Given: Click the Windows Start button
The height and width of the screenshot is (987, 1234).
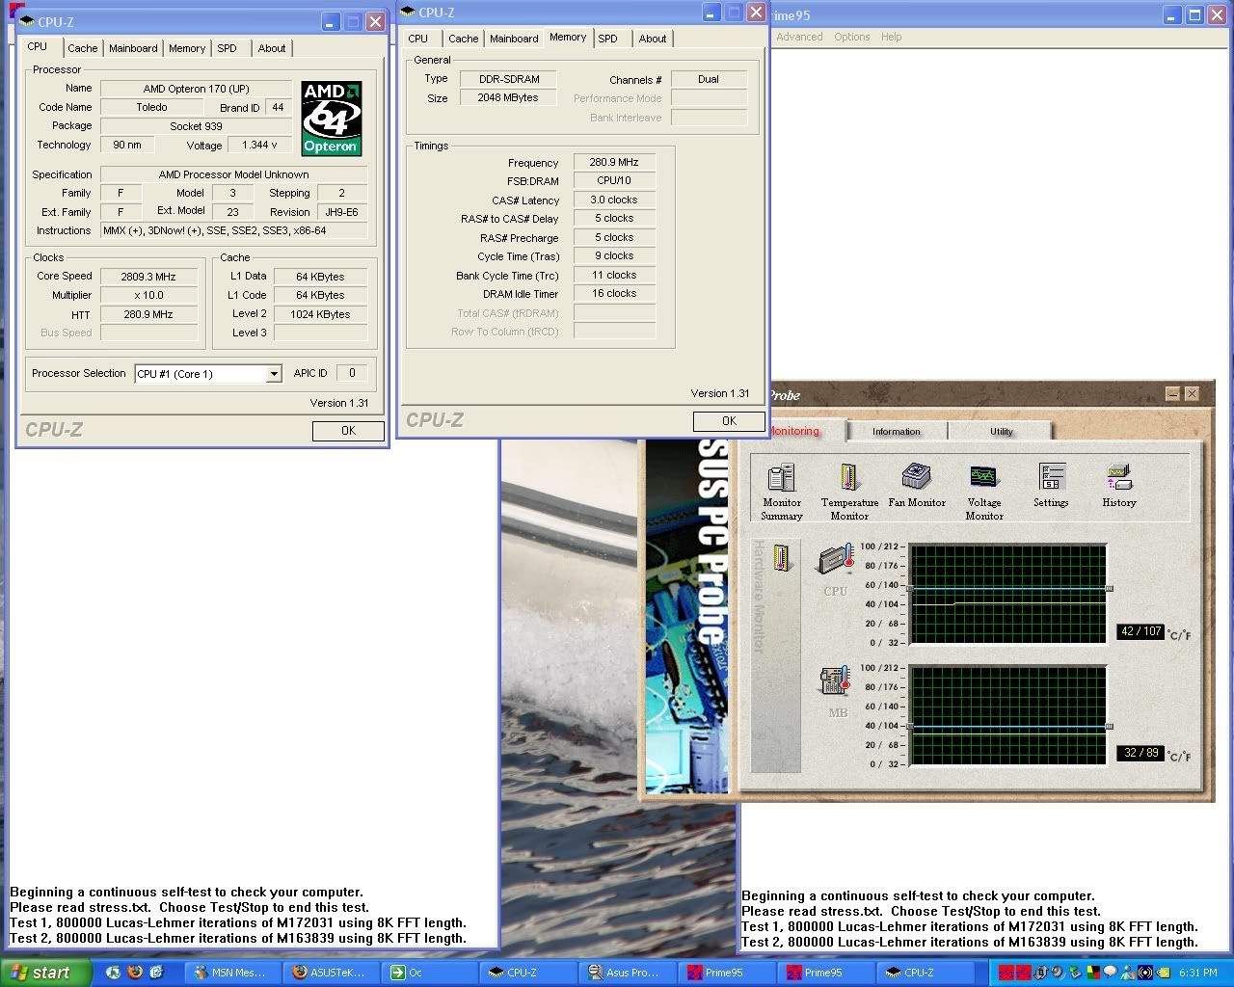Looking at the screenshot, I should click(x=42, y=973).
